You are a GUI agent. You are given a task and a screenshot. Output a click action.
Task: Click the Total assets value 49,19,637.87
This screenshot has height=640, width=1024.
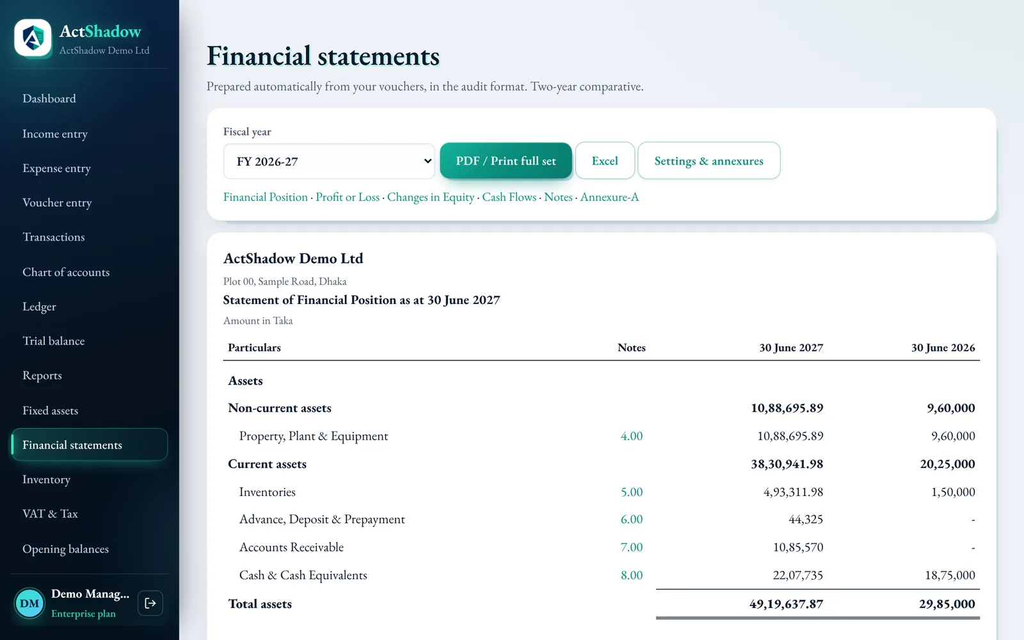point(786,604)
